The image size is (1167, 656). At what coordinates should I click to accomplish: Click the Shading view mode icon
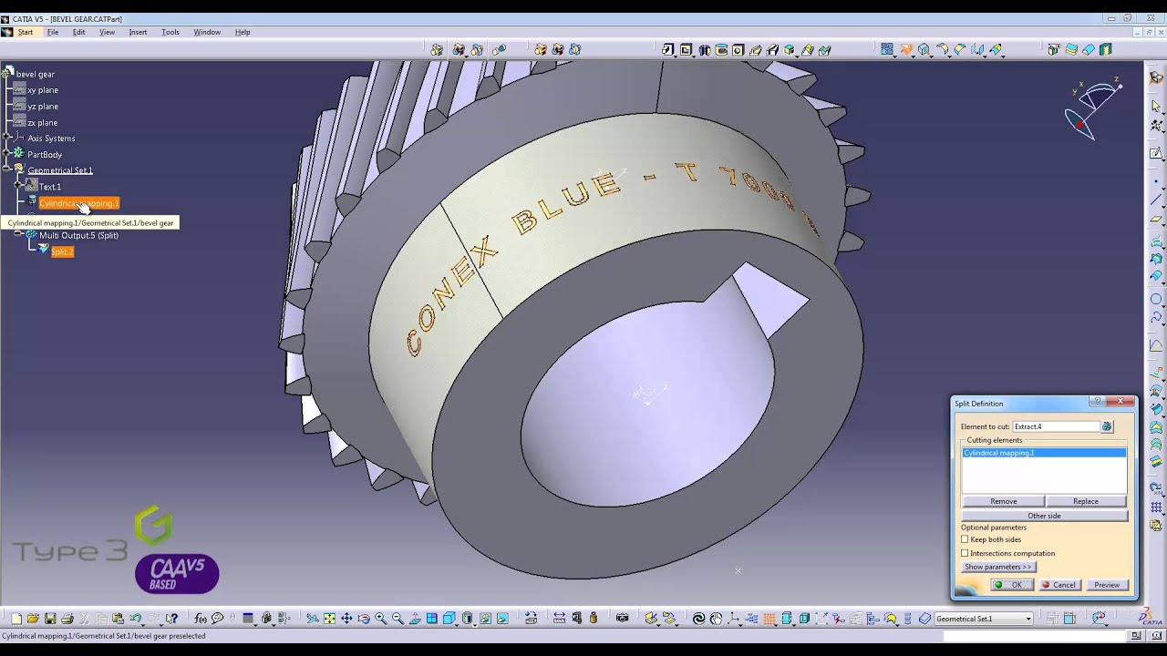467,619
